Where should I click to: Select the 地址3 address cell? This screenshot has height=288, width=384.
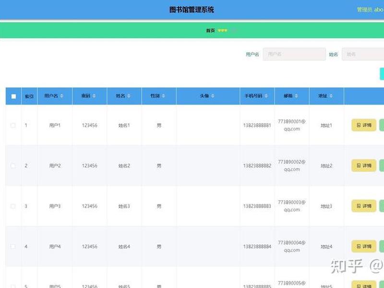click(x=326, y=206)
